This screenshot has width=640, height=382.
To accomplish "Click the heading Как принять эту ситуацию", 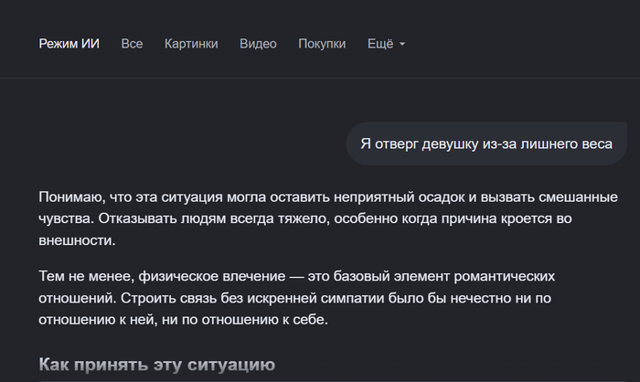I will point(156,365).
